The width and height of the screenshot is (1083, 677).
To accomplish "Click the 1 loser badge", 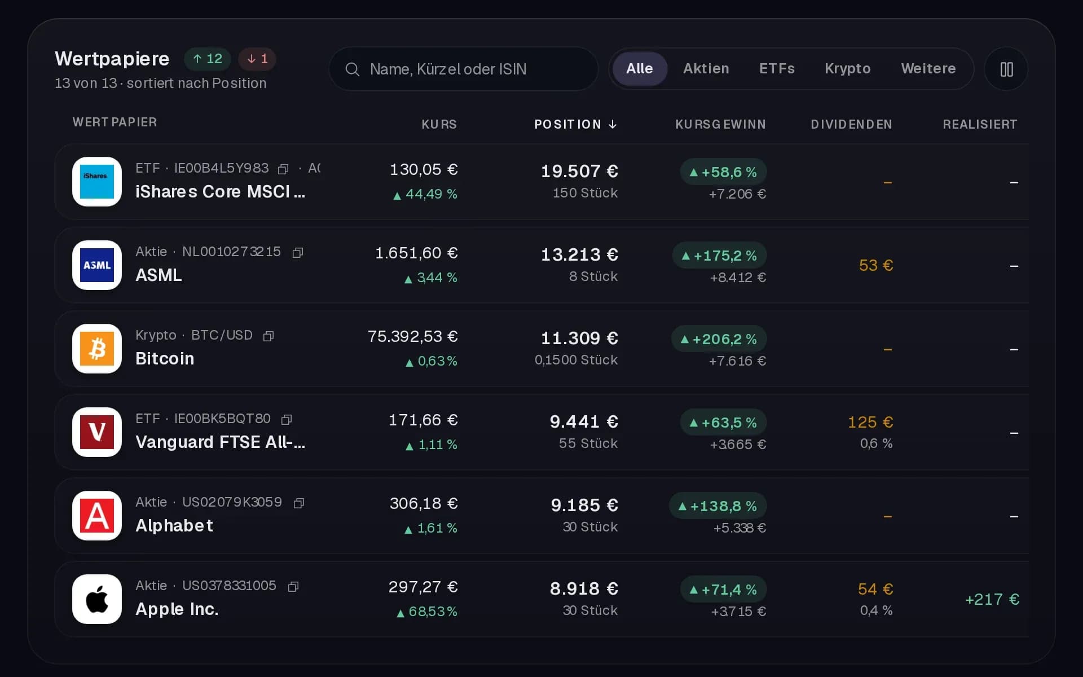I will point(257,59).
